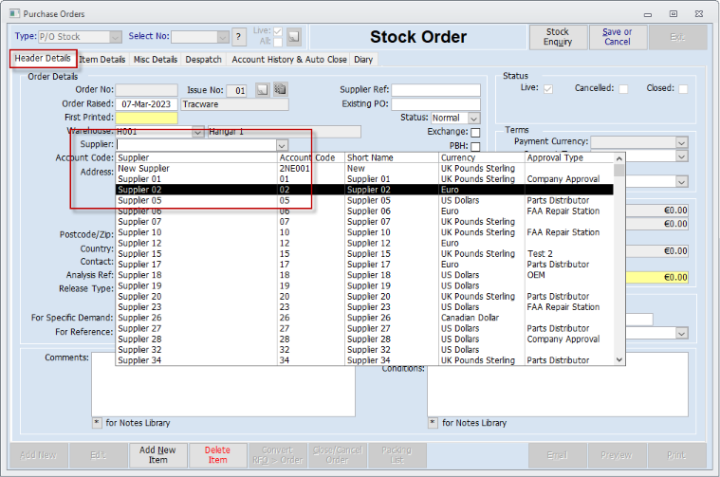This screenshot has width=720, height=477.
Task: Tick the Cancelled checkbox
Action: pos(623,88)
